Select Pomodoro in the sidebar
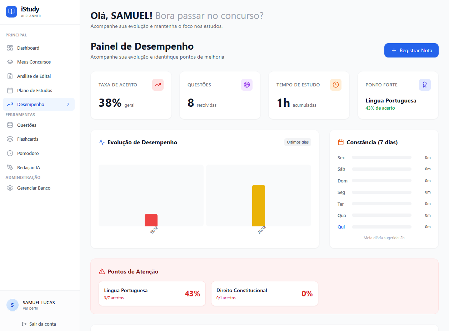Image resolution: width=449 pixels, height=331 pixels. coord(28,153)
